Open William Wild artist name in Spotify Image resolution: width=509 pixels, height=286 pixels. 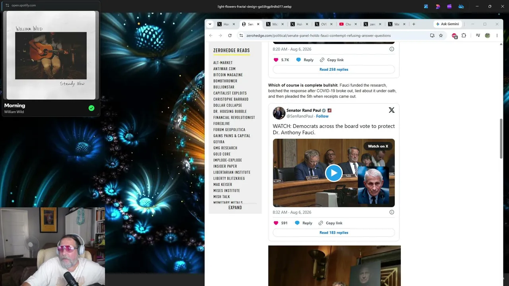[x=14, y=112]
